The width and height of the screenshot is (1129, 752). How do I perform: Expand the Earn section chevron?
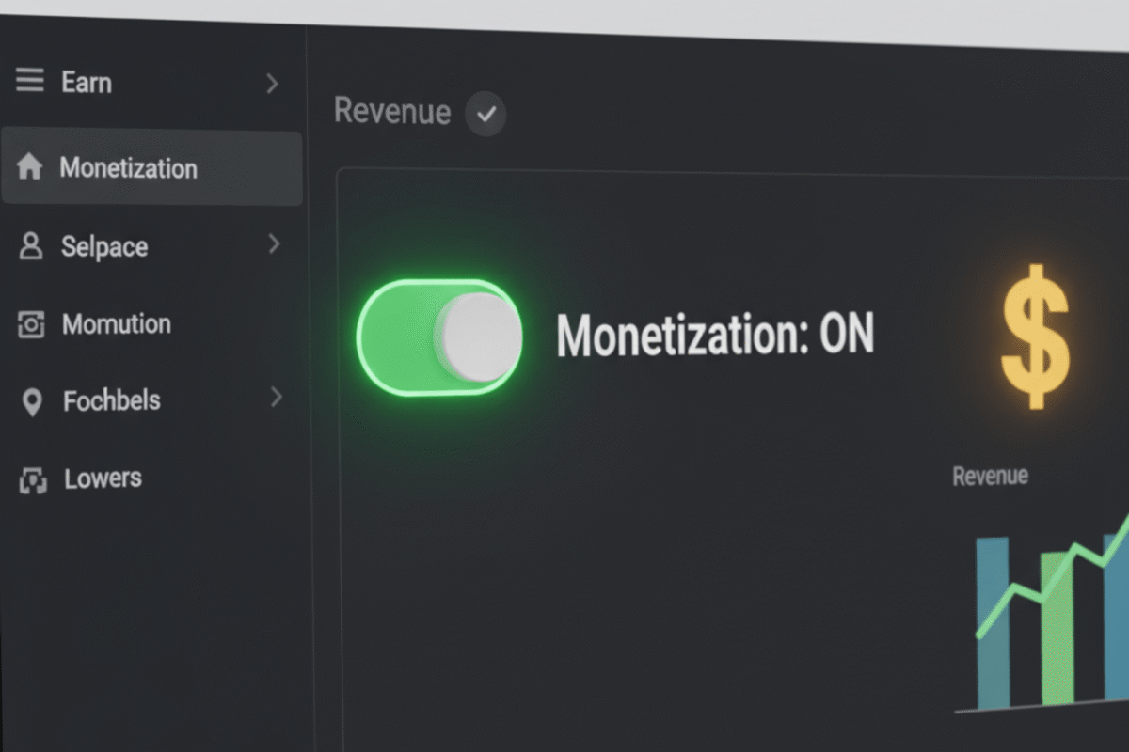272,84
